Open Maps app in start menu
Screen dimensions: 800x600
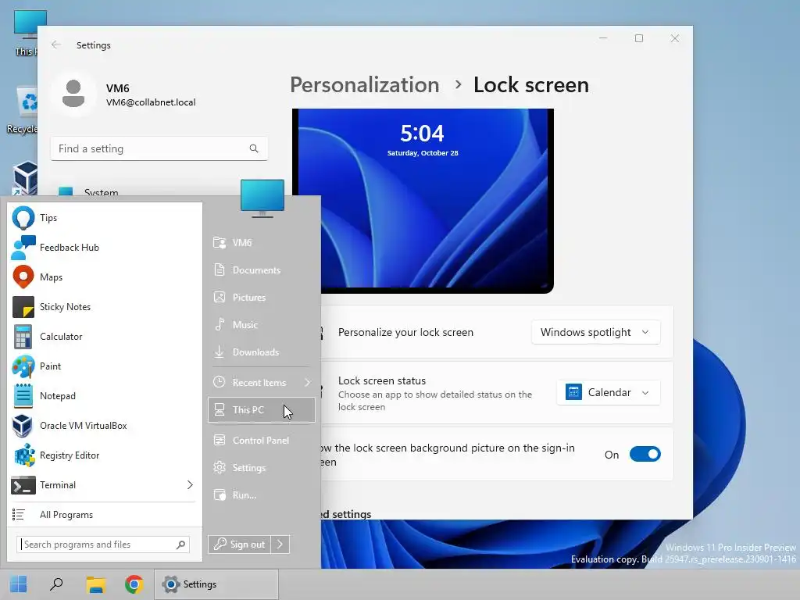(104, 277)
